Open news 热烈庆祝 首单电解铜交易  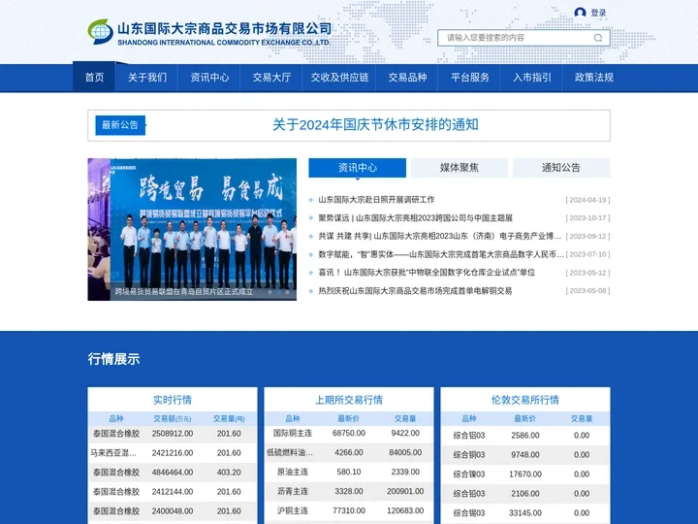pyautogui.click(x=415, y=291)
